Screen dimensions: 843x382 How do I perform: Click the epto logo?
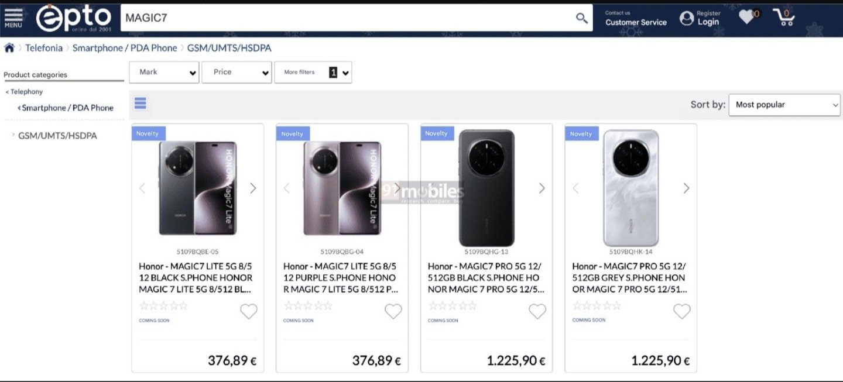pyautogui.click(x=74, y=18)
